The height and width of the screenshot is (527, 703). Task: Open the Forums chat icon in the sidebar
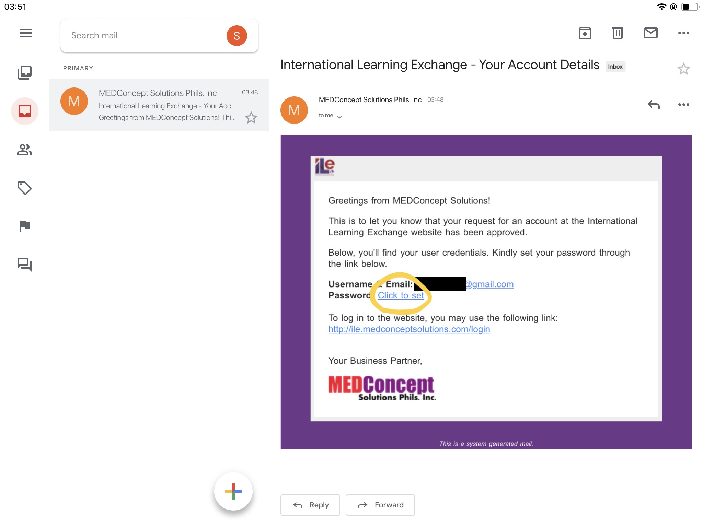click(x=25, y=265)
